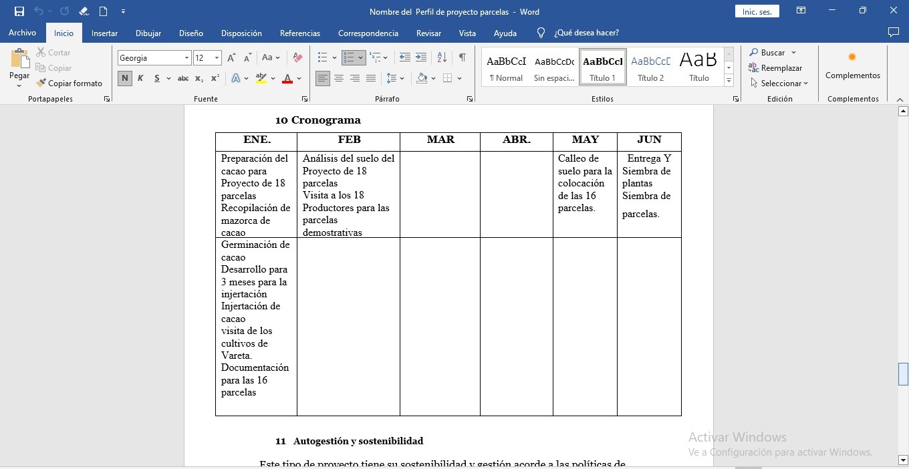Expand the styles gallery list
Screen dimensions: 909x469
(729, 81)
